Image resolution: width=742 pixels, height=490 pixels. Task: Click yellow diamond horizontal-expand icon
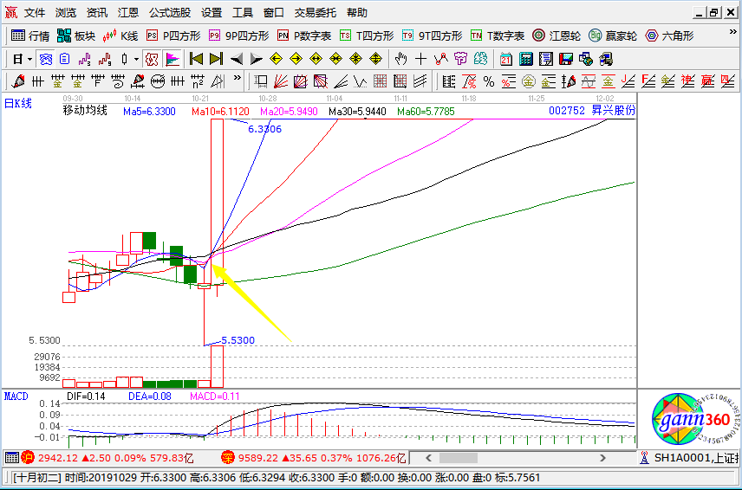316,59
